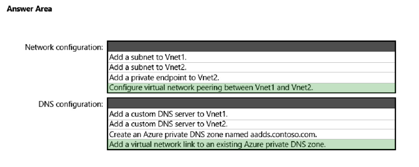Viewport: 419px width, 167px height.
Task: Click the green highlighted DNS configuration answer
Action: click(x=251, y=144)
